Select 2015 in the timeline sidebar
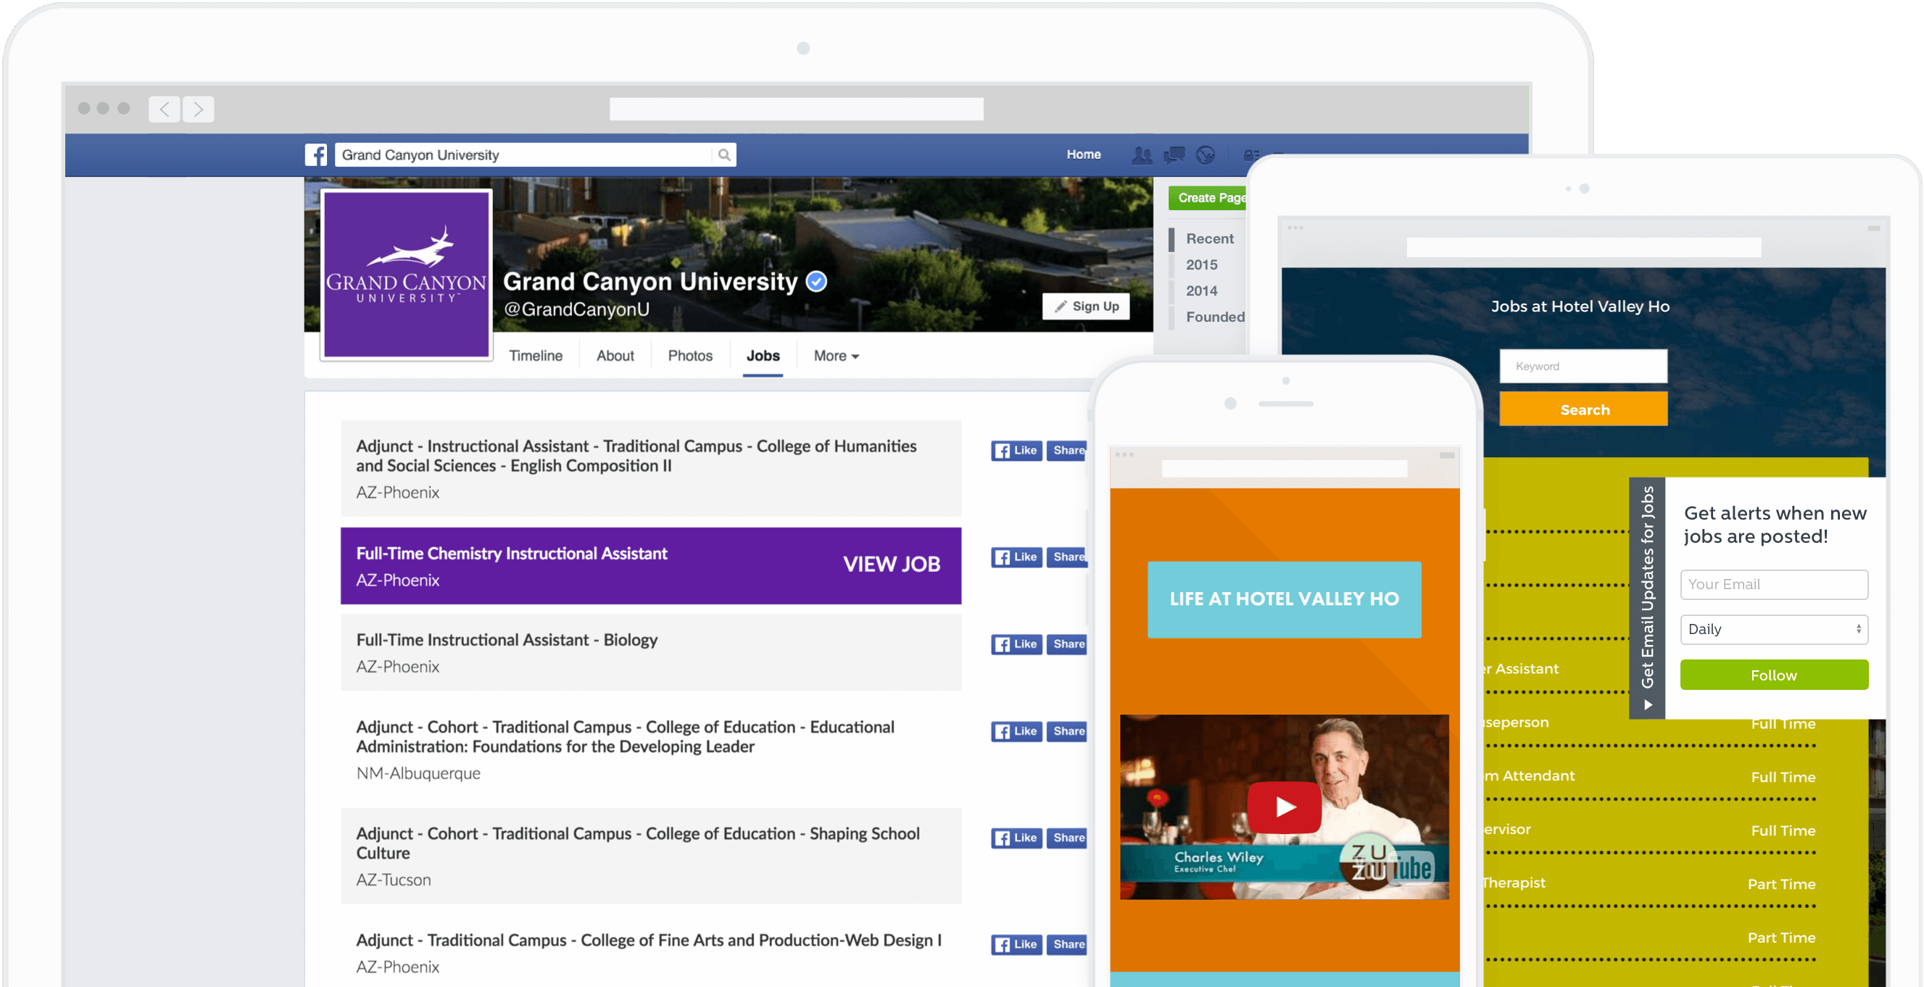The width and height of the screenshot is (1924, 987). [1201, 265]
